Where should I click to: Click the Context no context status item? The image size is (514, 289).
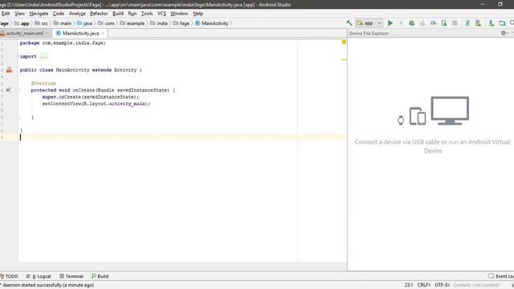click(477, 285)
